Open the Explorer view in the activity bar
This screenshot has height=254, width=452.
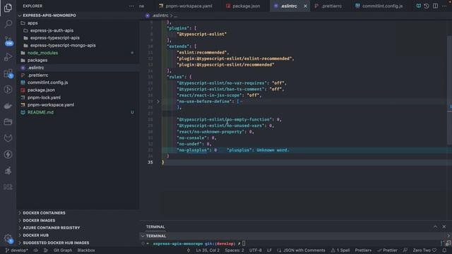8,8
